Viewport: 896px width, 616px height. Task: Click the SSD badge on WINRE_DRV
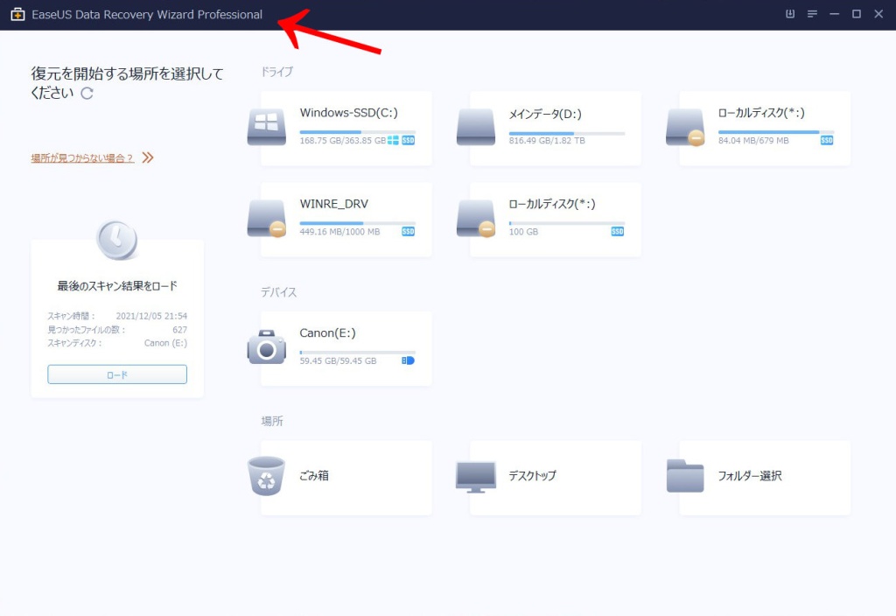[408, 231]
